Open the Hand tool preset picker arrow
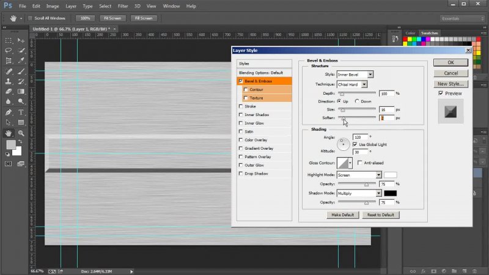Viewport: 489px width, 275px height. [x=21, y=18]
